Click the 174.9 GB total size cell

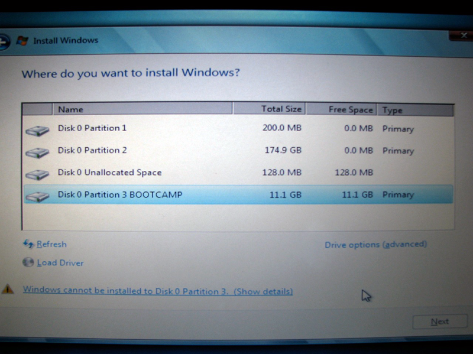tap(283, 150)
